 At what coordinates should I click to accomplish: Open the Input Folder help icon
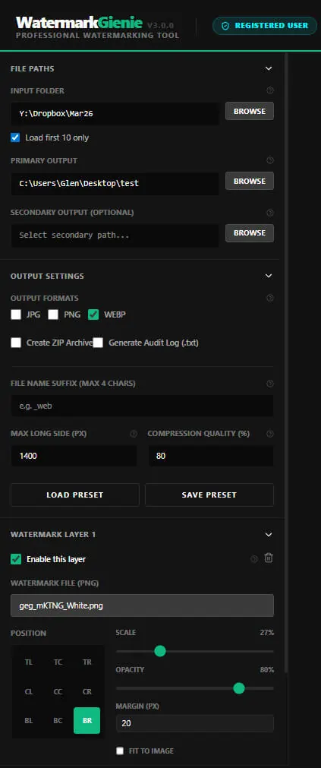[x=270, y=90]
